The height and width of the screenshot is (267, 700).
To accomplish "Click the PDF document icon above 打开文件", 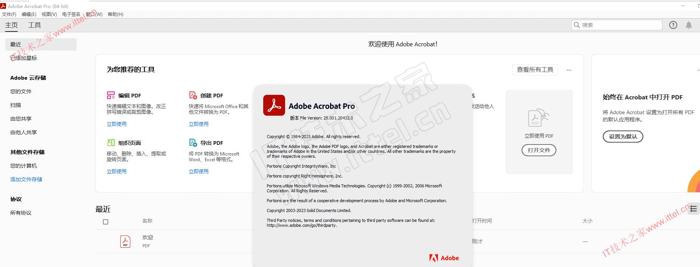I will point(539,118).
